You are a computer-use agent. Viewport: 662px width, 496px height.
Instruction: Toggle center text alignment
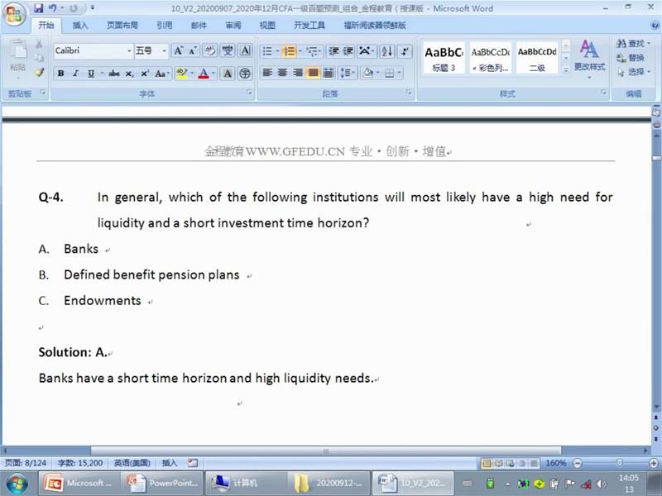point(282,74)
